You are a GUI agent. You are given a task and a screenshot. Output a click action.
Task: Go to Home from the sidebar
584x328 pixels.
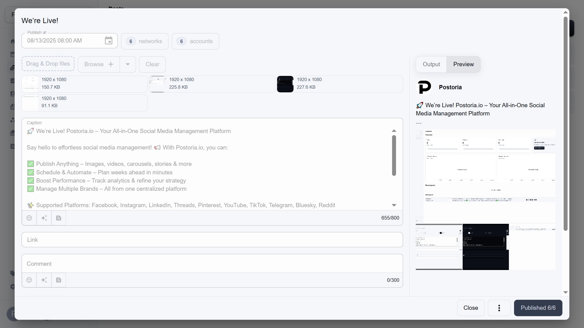(12, 41)
